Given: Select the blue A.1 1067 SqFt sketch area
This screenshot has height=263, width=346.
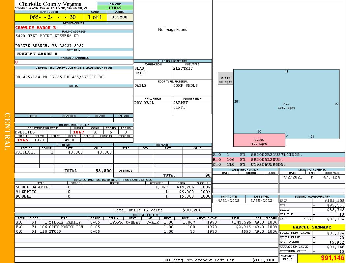Looking at the screenshot, I should pos(286,106).
